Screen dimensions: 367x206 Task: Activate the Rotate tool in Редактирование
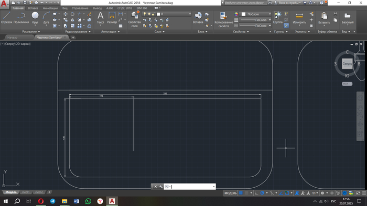pyautogui.click(x=72, y=14)
